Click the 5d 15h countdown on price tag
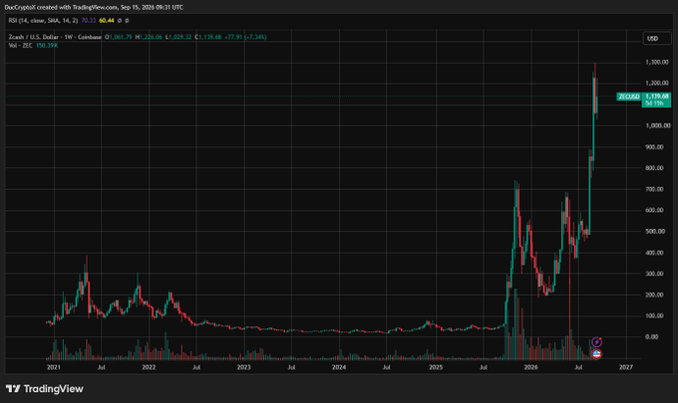678x403 pixels. (655, 103)
